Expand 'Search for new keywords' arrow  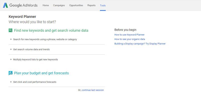11,39
